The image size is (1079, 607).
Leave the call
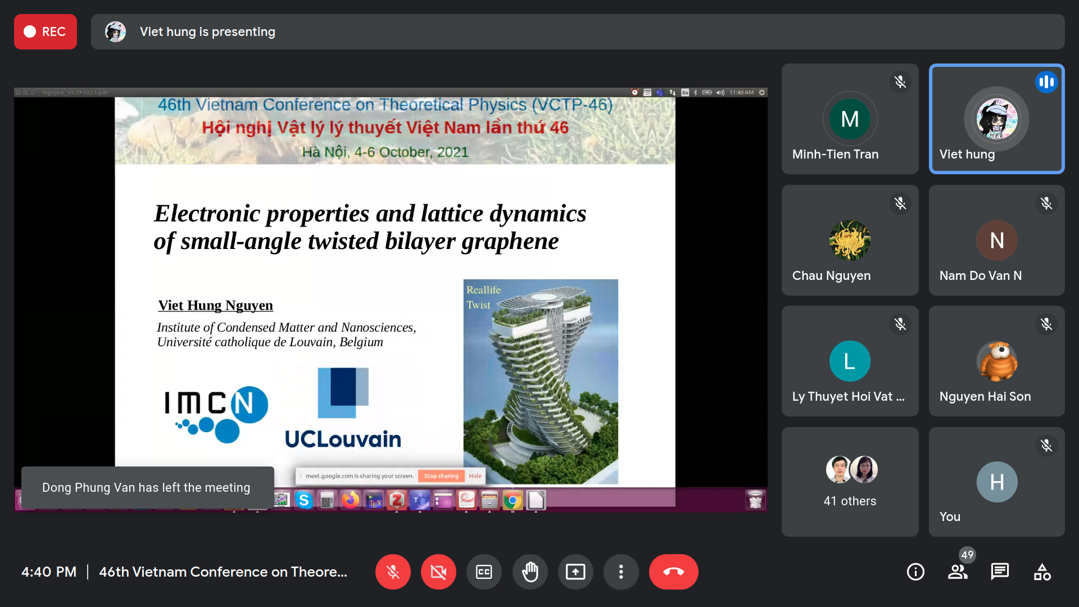click(673, 572)
